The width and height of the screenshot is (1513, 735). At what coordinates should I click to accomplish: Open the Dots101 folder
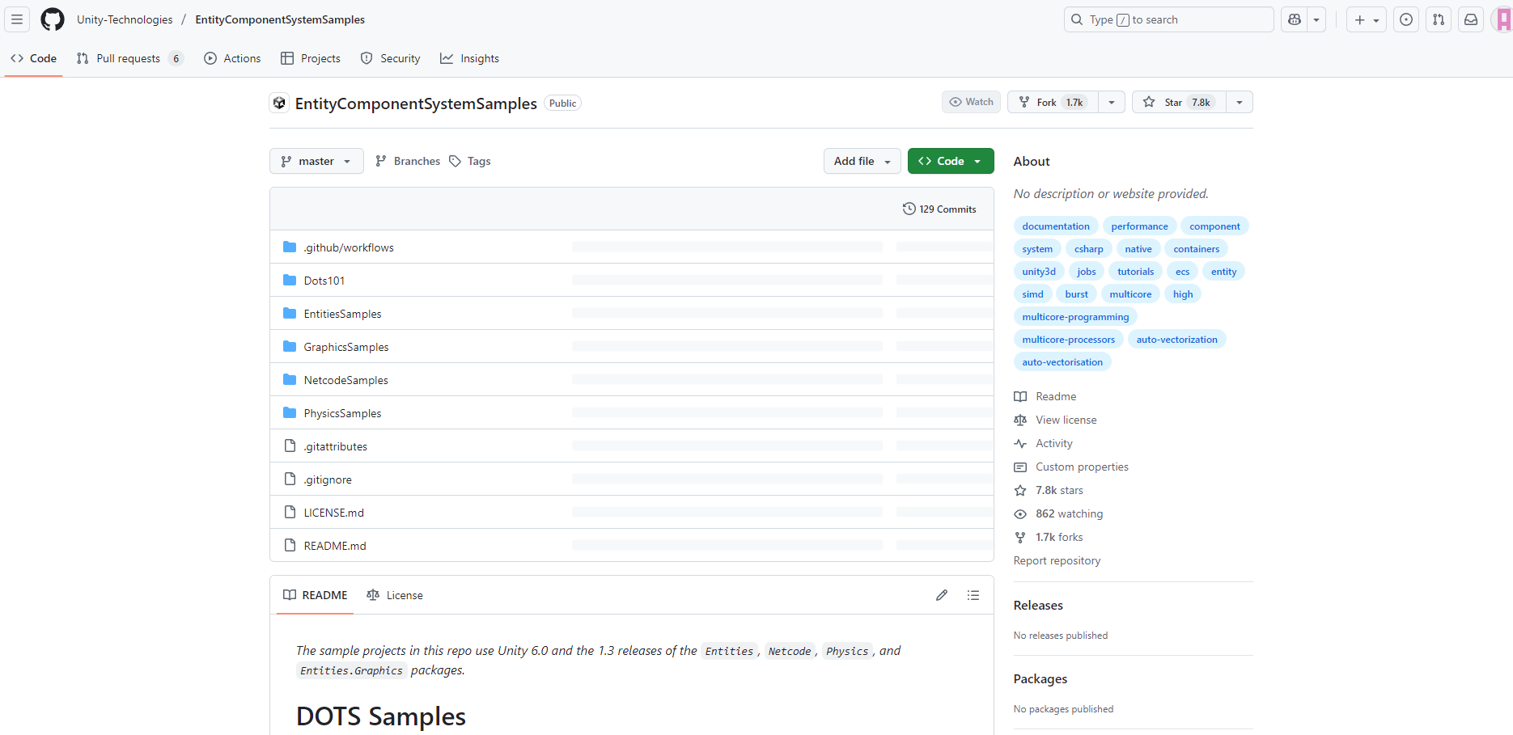point(324,281)
